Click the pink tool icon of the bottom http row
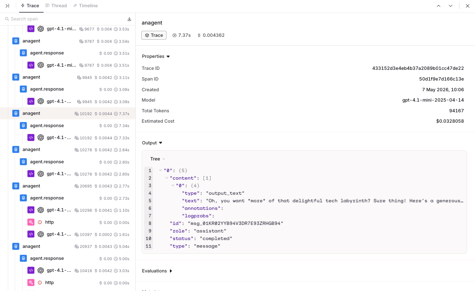This screenshot has height=291, width=475. [31, 283]
